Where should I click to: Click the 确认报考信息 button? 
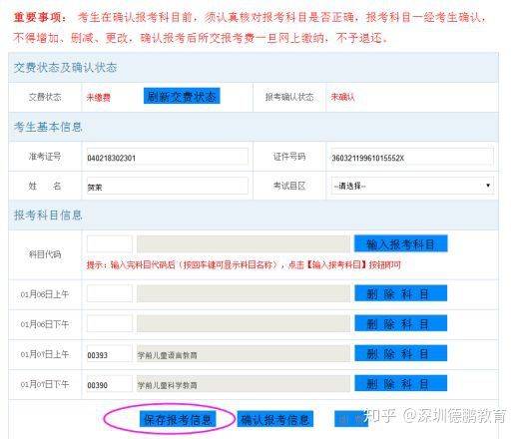tap(275, 420)
